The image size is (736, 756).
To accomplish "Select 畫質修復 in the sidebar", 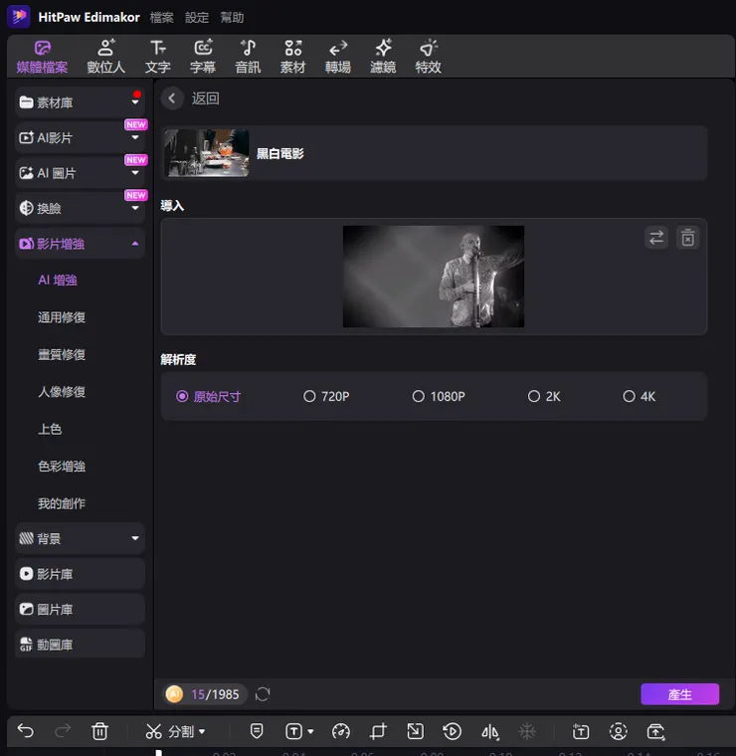I will pos(62,354).
